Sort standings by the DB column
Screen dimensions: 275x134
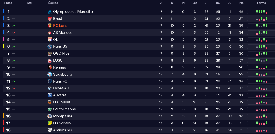229,3
